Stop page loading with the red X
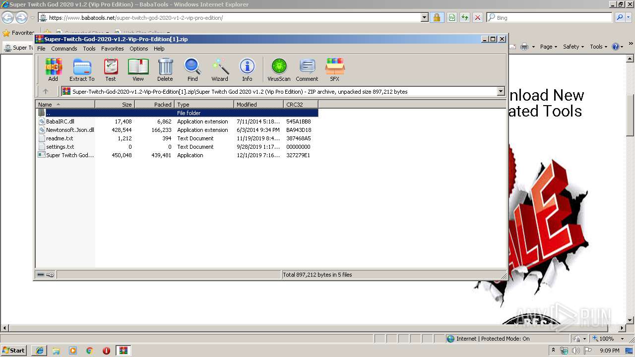 [x=478, y=17]
